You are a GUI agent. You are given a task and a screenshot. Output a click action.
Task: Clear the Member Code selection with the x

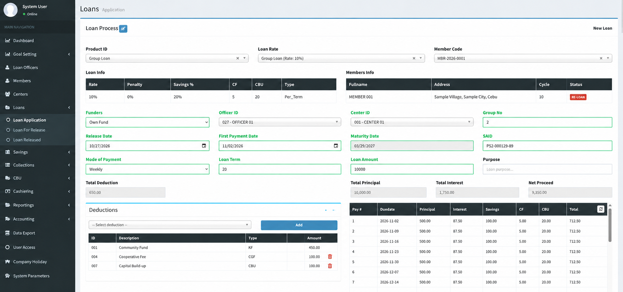coord(601,58)
